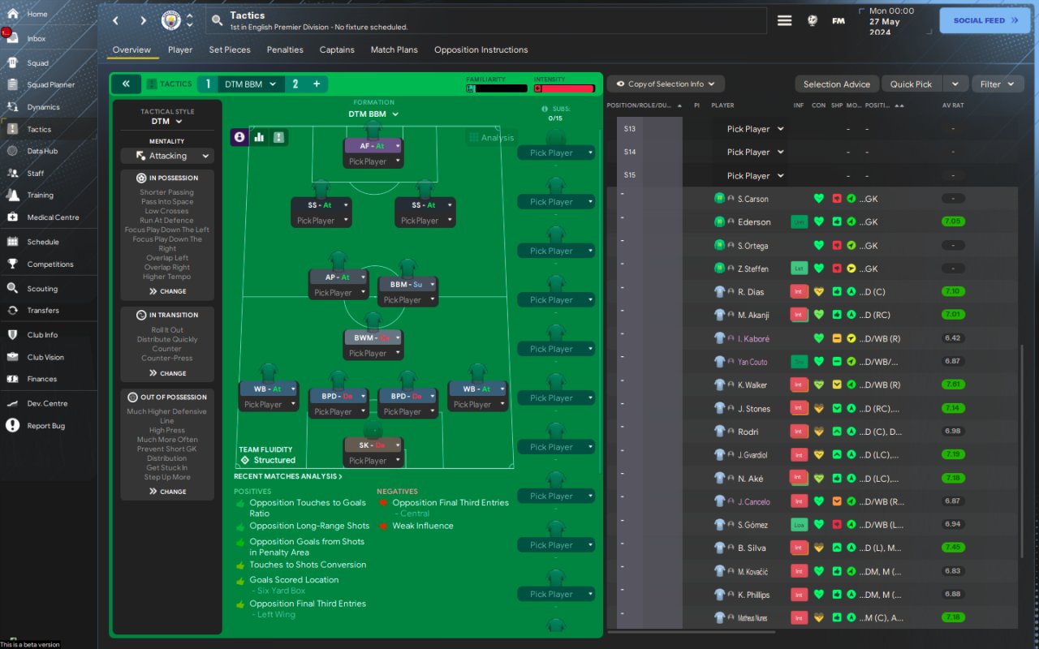The width and height of the screenshot is (1039, 649).
Task: Expand the Copy of Selection Info dropdown
Action: coord(666,84)
